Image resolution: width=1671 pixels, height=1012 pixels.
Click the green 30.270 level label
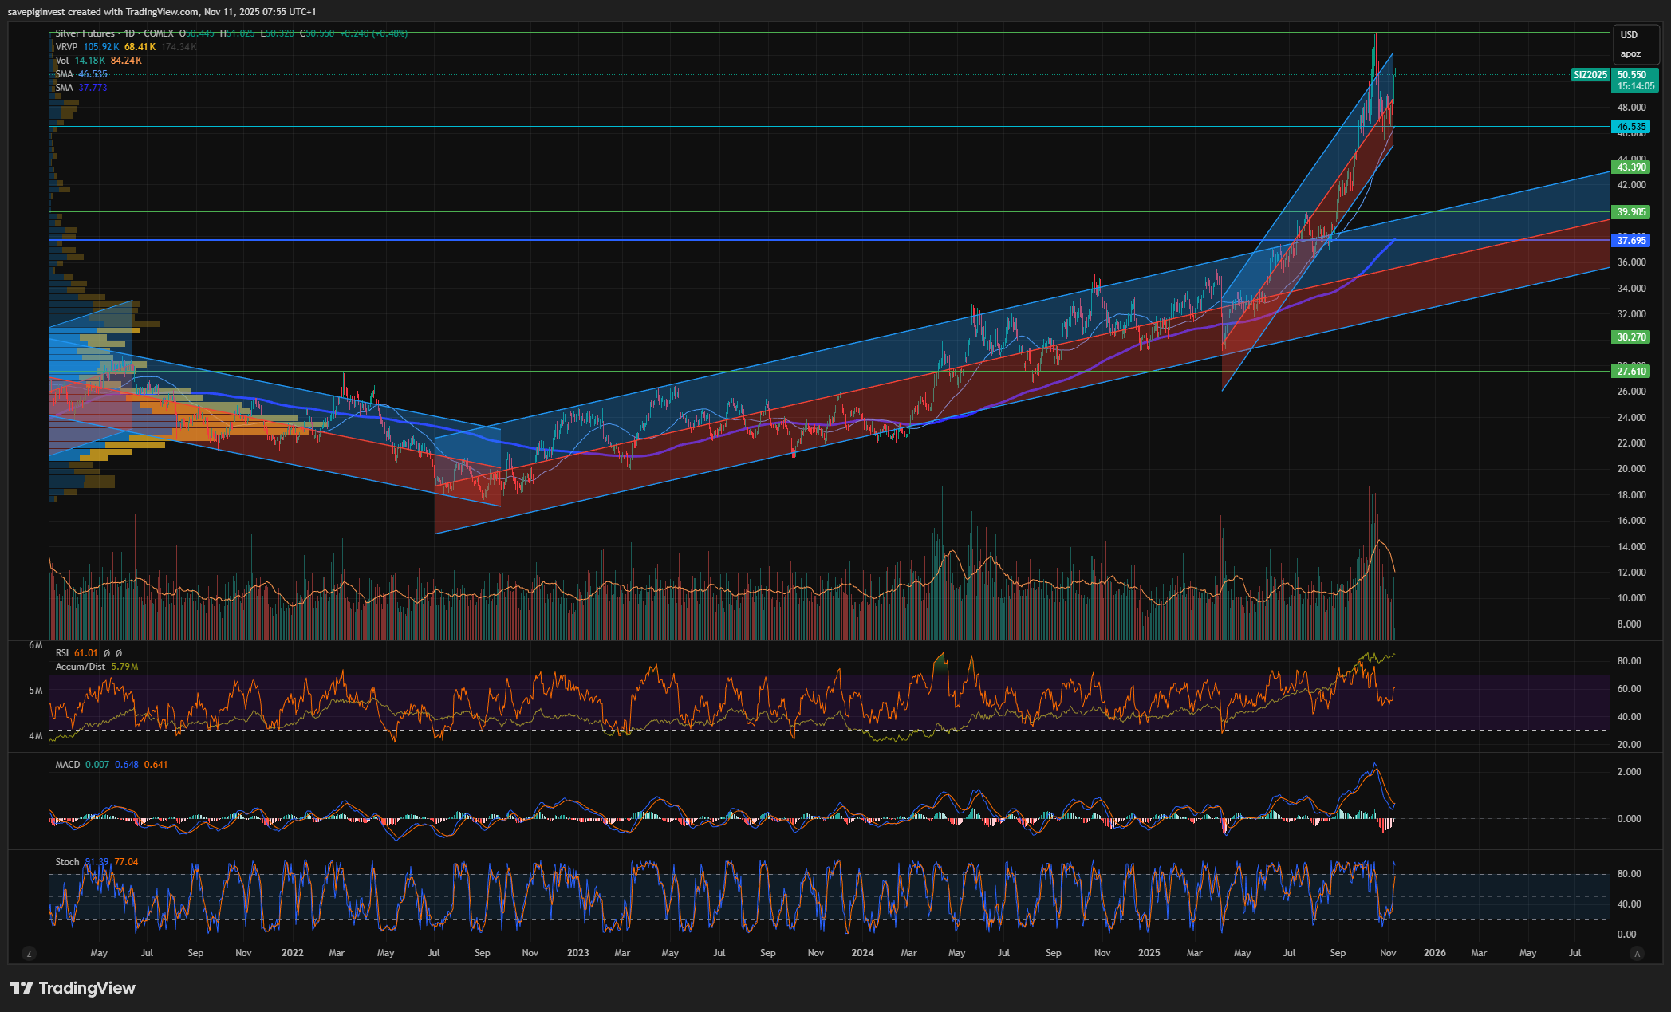pyautogui.click(x=1631, y=337)
